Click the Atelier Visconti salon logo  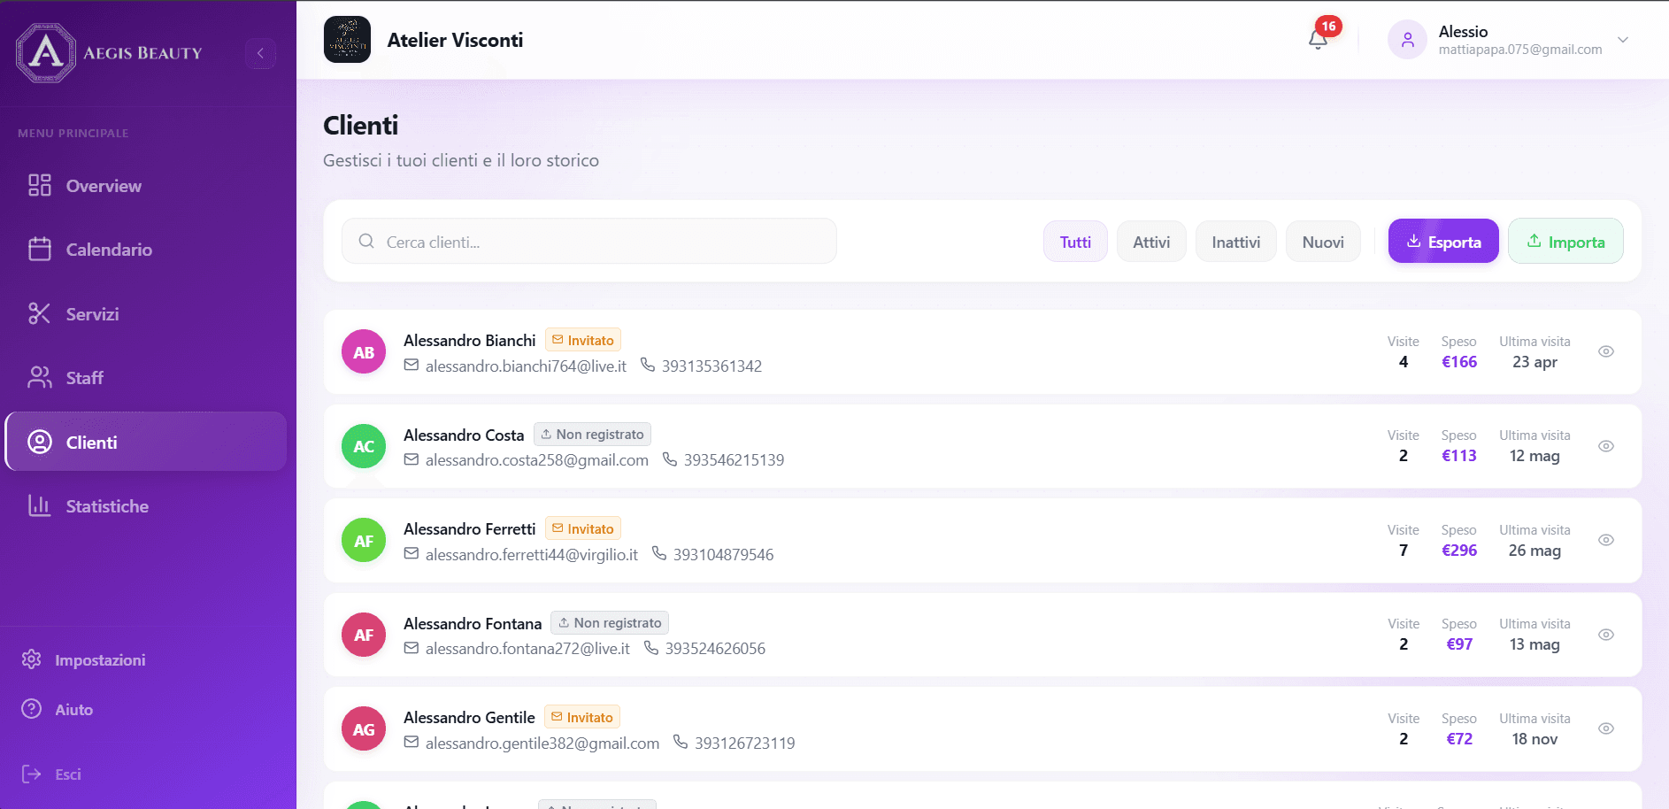(x=347, y=40)
